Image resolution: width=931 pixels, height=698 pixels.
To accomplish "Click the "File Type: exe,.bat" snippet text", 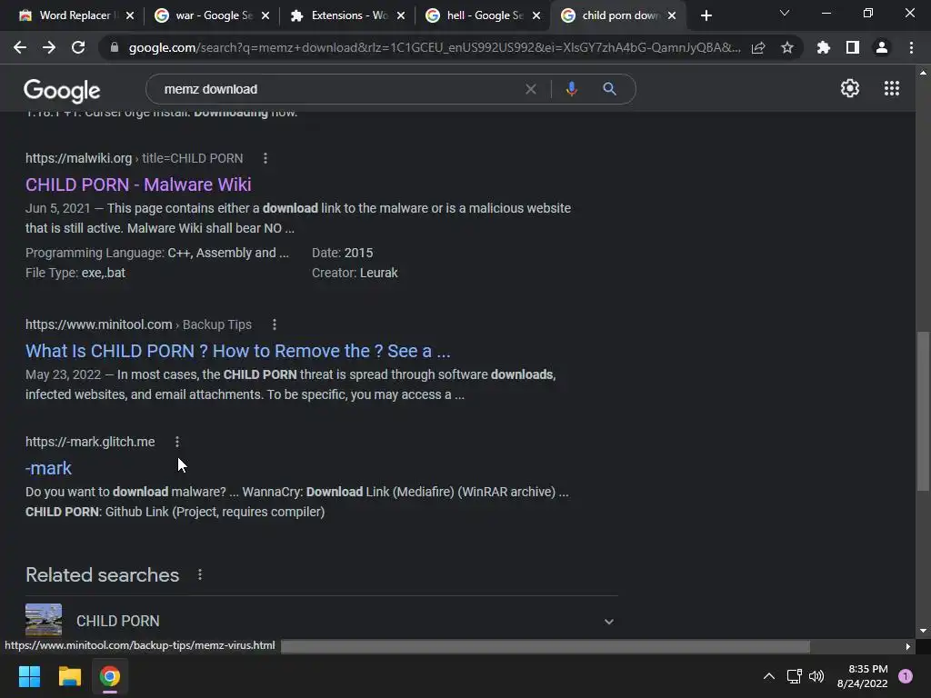I will pyautogui.click(x=75, y=273).
